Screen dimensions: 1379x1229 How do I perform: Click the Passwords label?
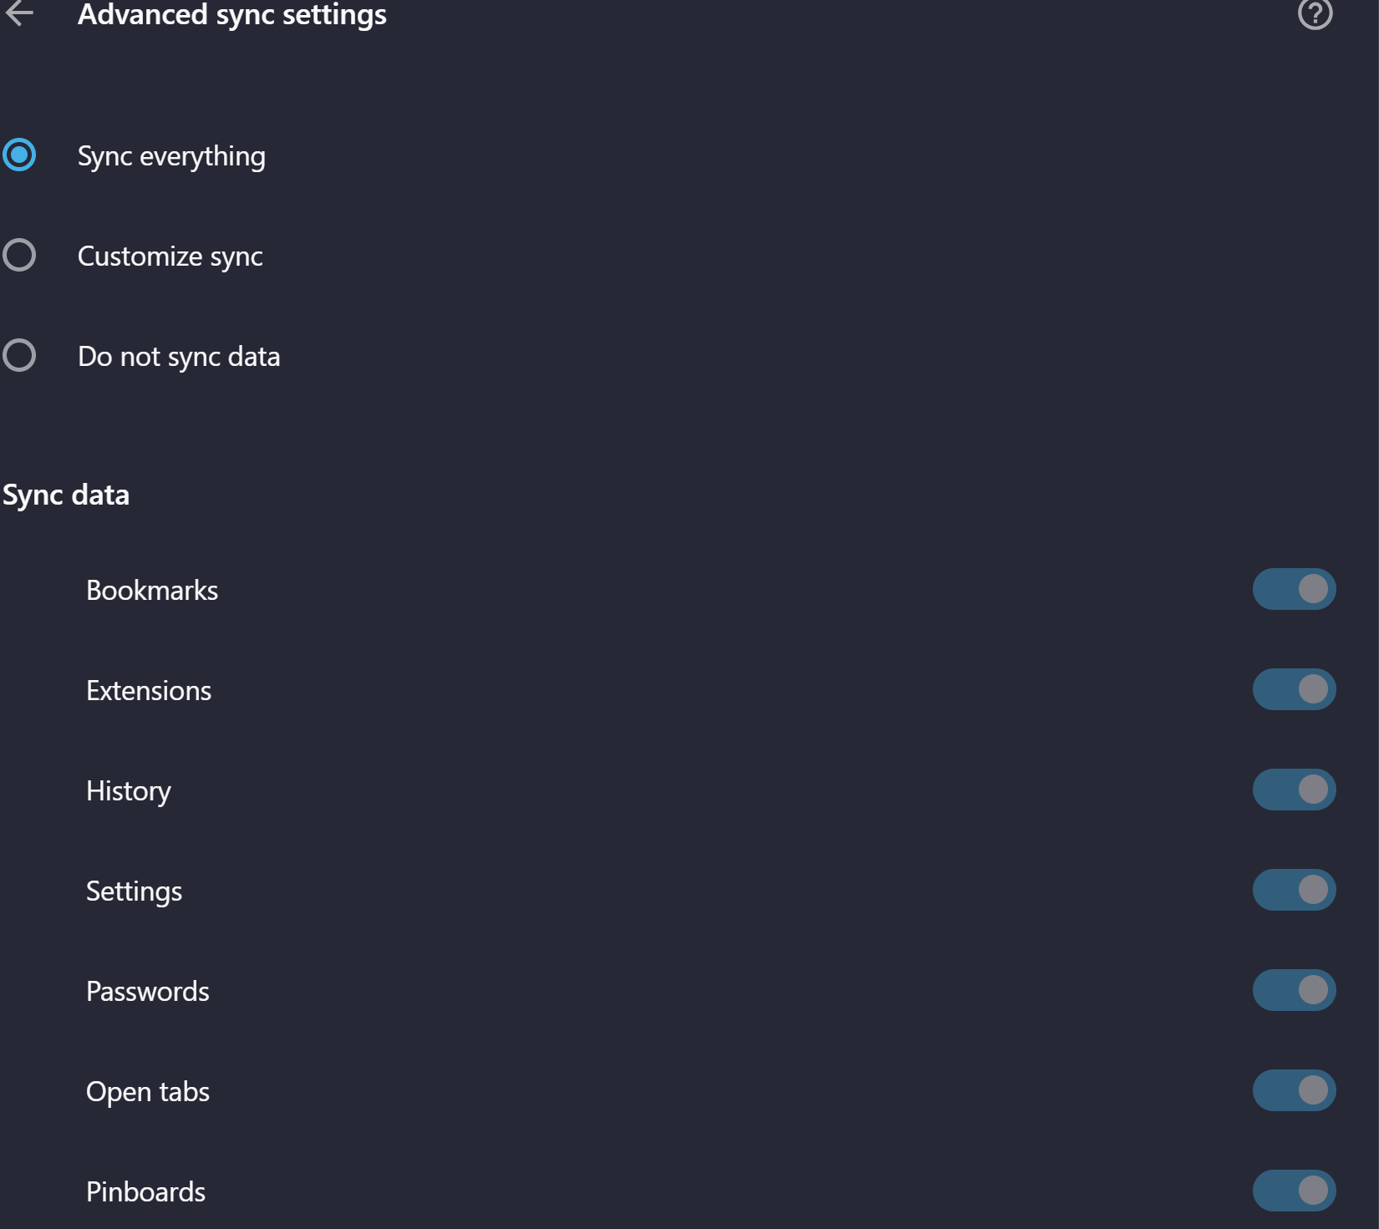tap(148, 992)
